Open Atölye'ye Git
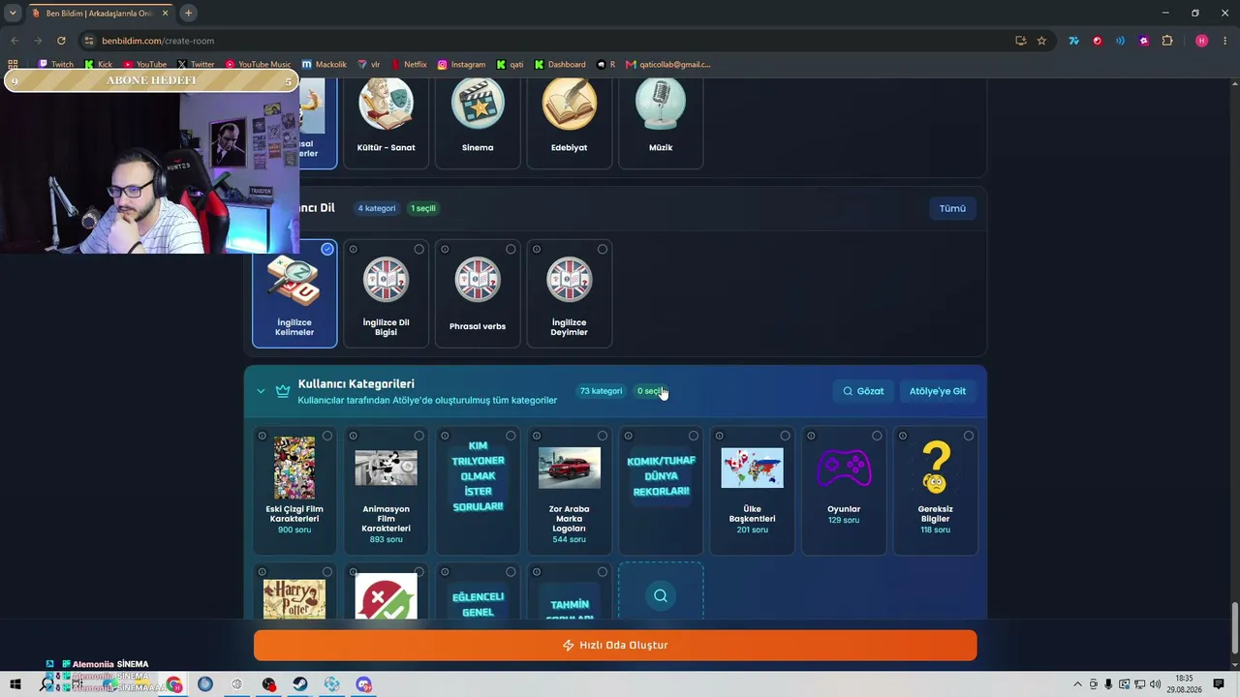Screen dimensions: 1240x697 click(x=938, y=391)
